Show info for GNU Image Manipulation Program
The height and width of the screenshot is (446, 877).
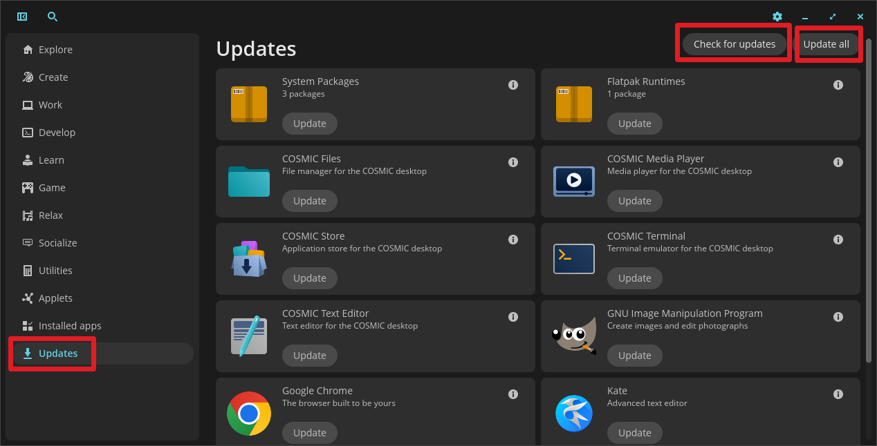pos(838,316)
